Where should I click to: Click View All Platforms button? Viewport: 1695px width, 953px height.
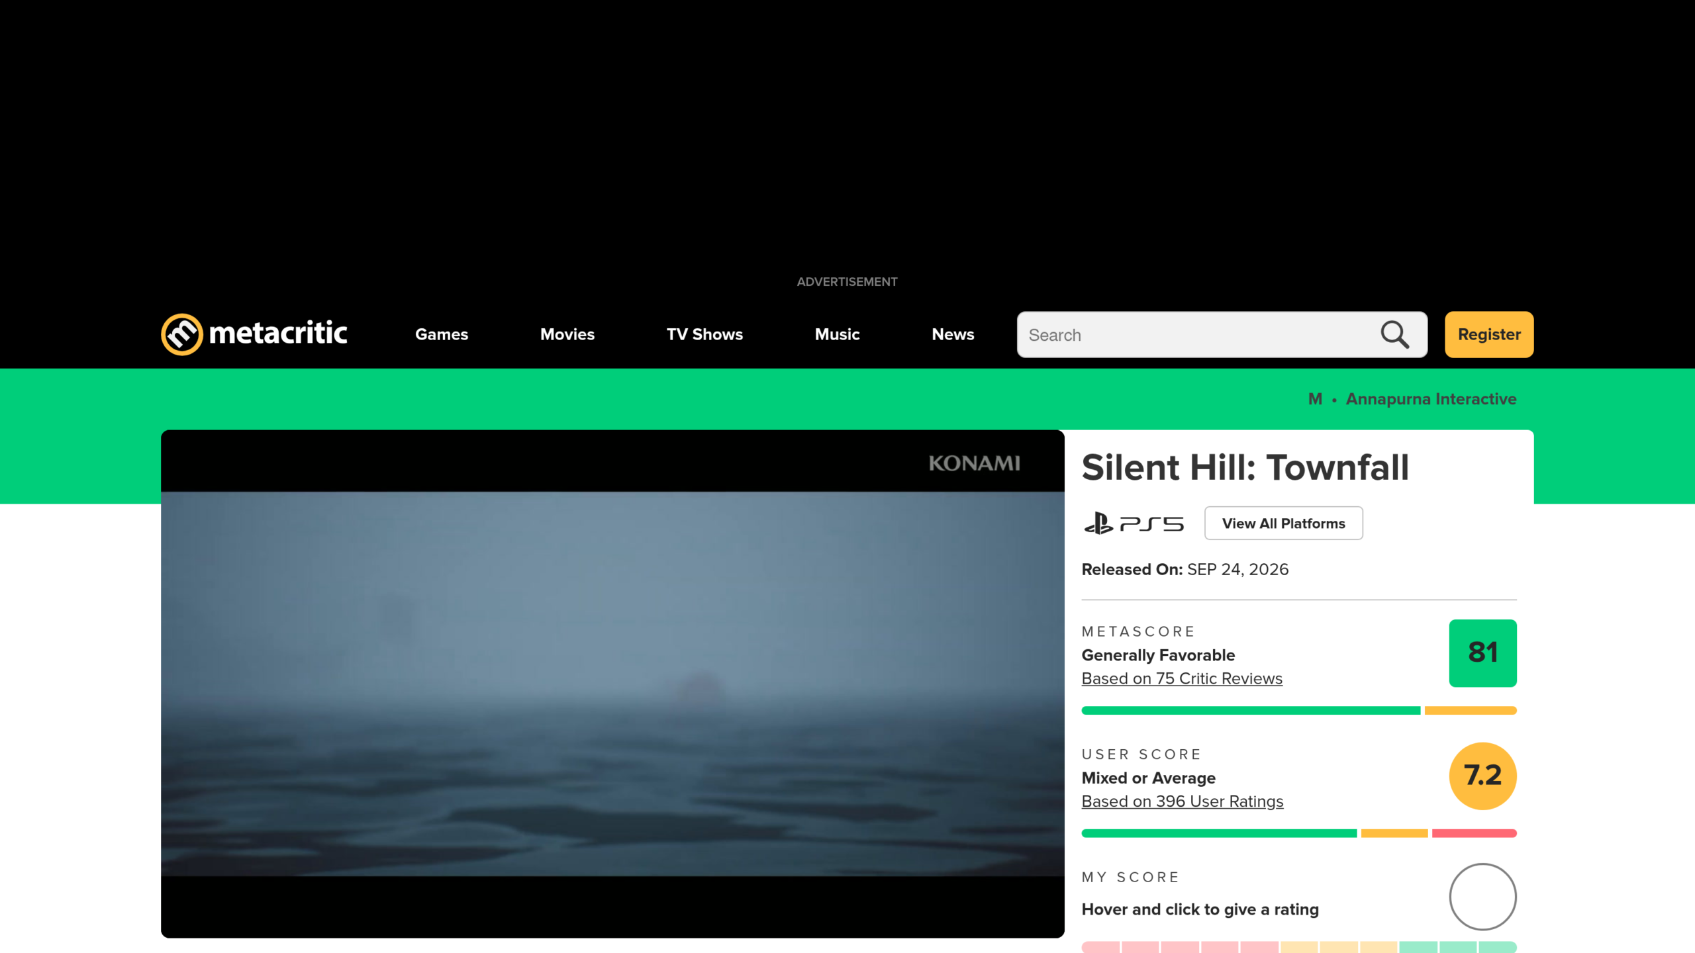pos(1283,523)
